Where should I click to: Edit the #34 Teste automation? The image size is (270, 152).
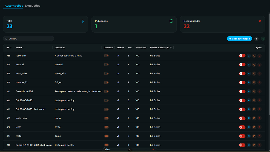249,136
